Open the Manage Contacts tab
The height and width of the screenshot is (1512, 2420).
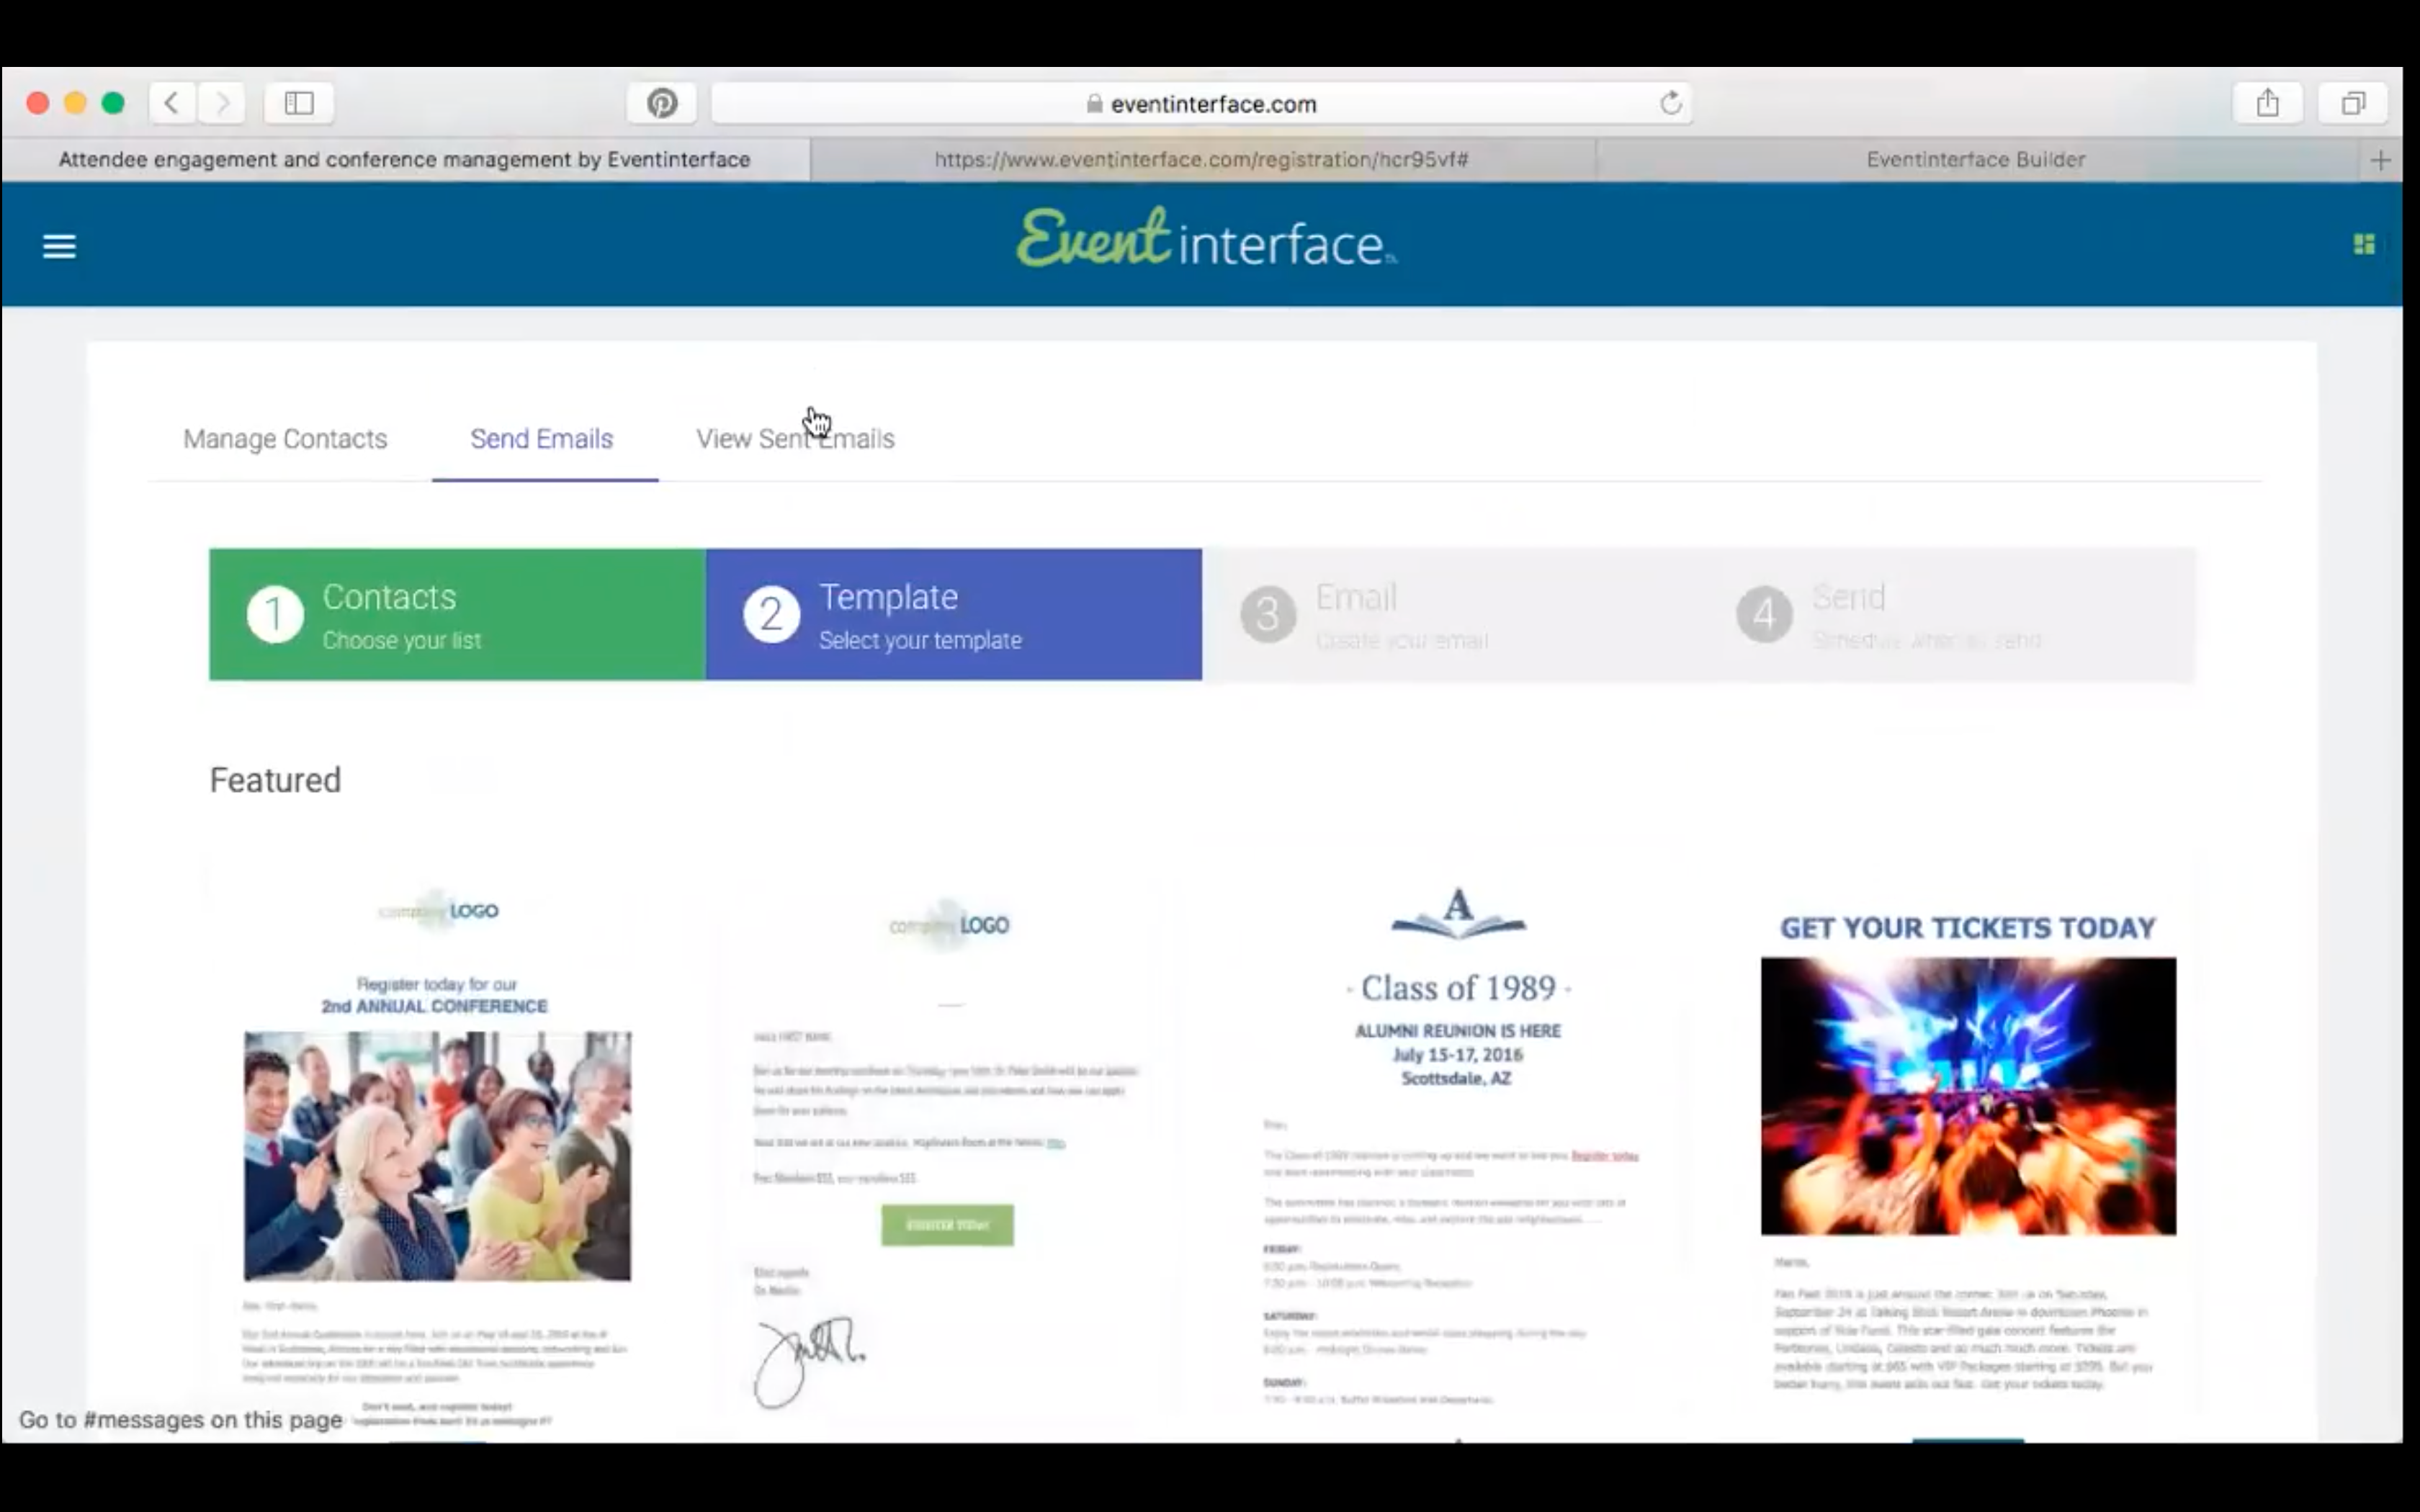285,438
